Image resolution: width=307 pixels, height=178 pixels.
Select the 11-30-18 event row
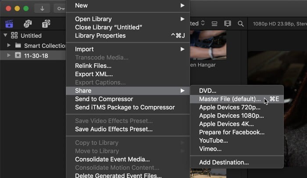pos(33,56)
